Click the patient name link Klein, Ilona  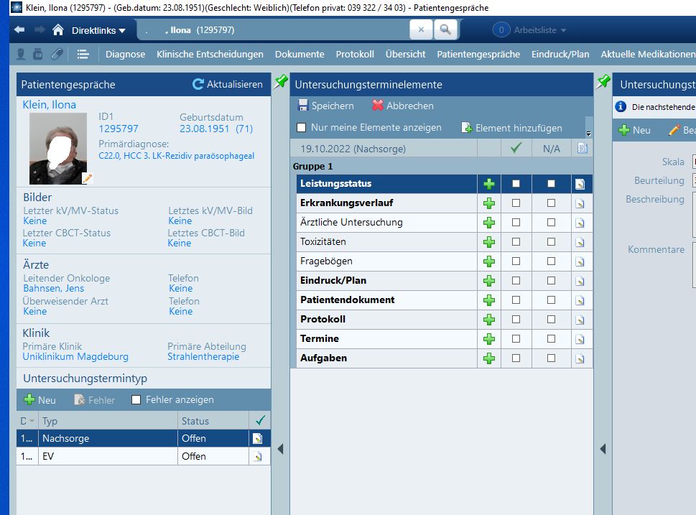point(50,105)
